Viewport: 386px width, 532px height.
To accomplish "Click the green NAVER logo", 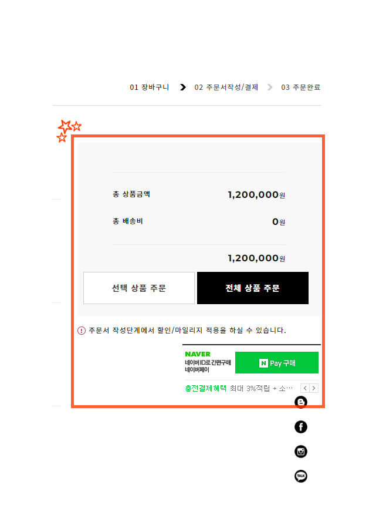I will [198, 354].
